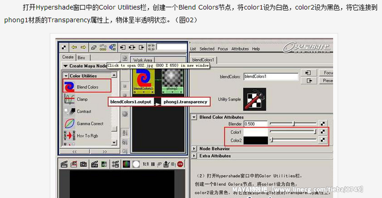This screenshot has width=382, height=198.
Task: Click the yellow forward arrow icon in Hypershade
Action: (84, 47)
